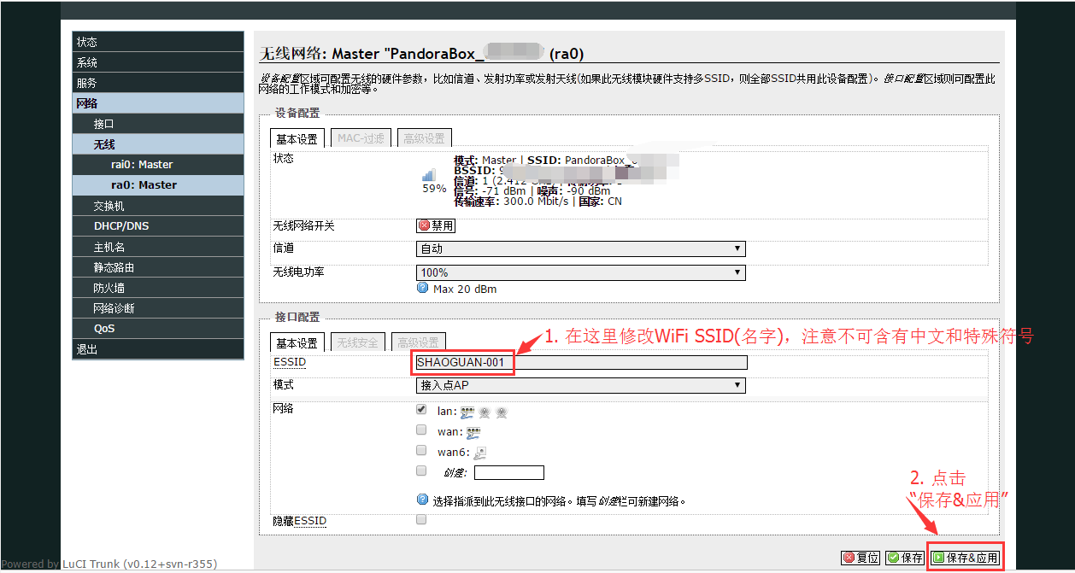1075x573 pixels.
Task: Switch to interface 高级设置 tab
Action: pos(419,342)
